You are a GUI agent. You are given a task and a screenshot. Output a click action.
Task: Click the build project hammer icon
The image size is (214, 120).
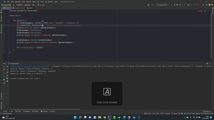(x=153, y=5)
